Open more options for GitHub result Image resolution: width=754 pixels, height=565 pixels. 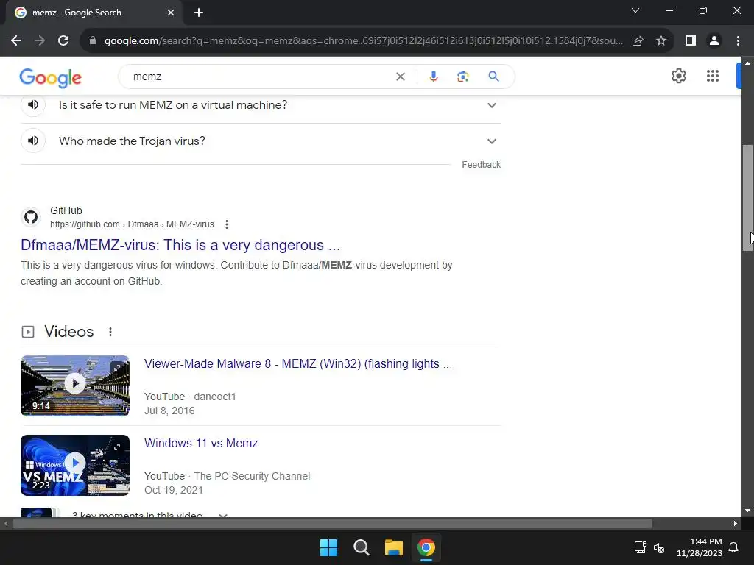[227, 224]
